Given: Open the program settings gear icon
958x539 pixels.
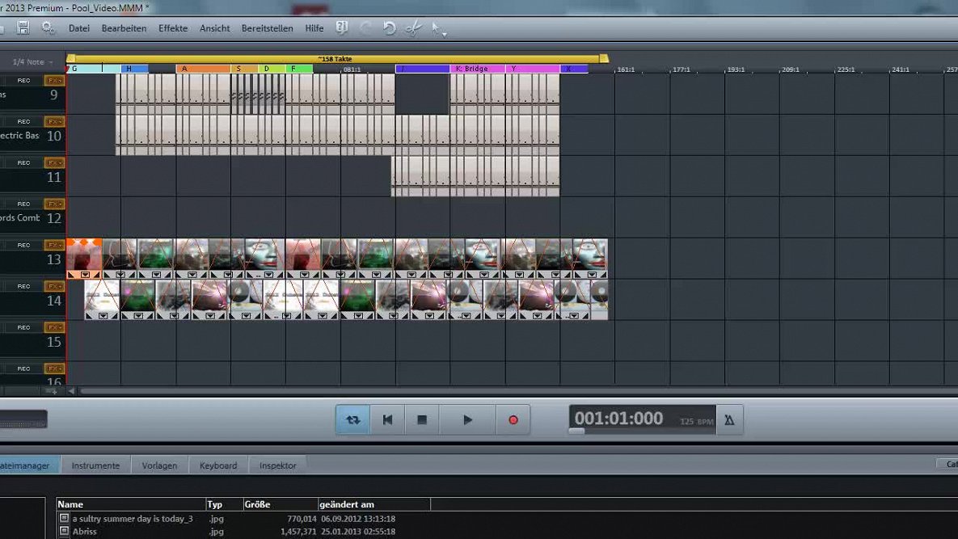Looking at the screenshot, I should click(x=48, y=27).
